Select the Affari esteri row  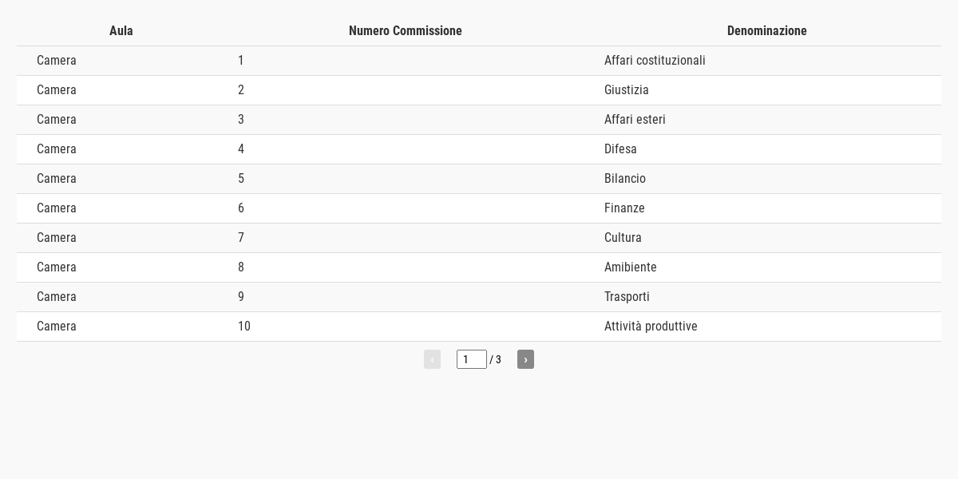(479, 120)
